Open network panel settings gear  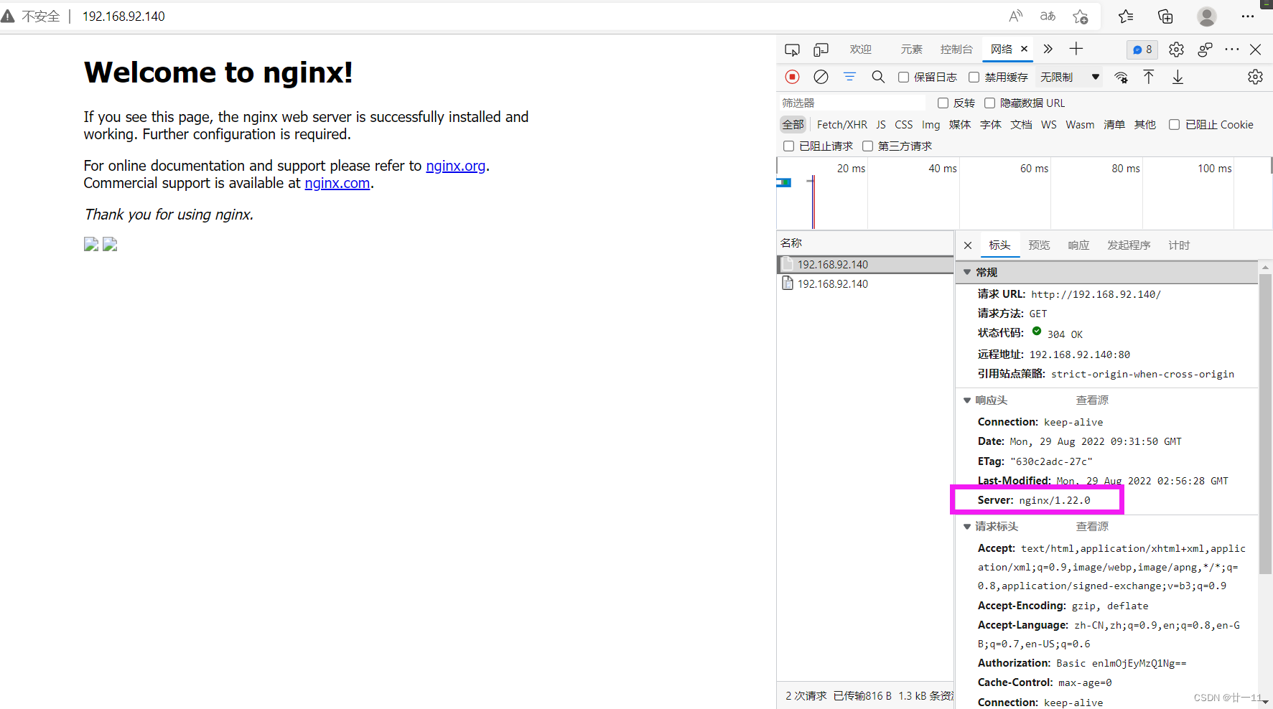(1255, 77)
